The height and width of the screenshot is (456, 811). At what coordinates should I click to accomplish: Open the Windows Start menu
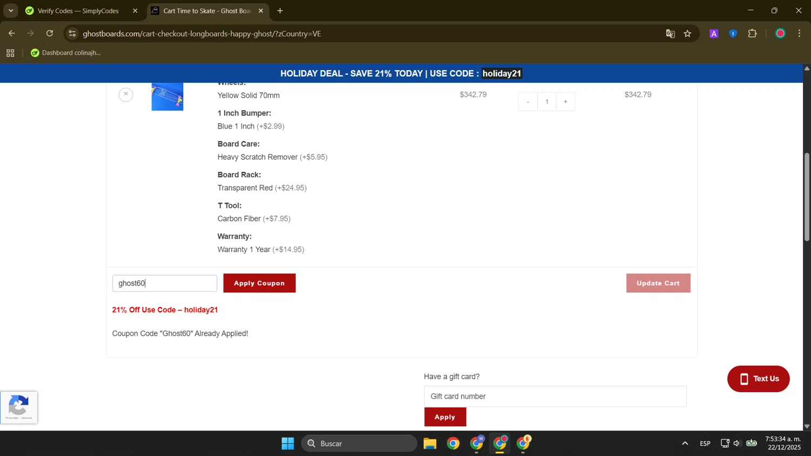coord(288,444)
